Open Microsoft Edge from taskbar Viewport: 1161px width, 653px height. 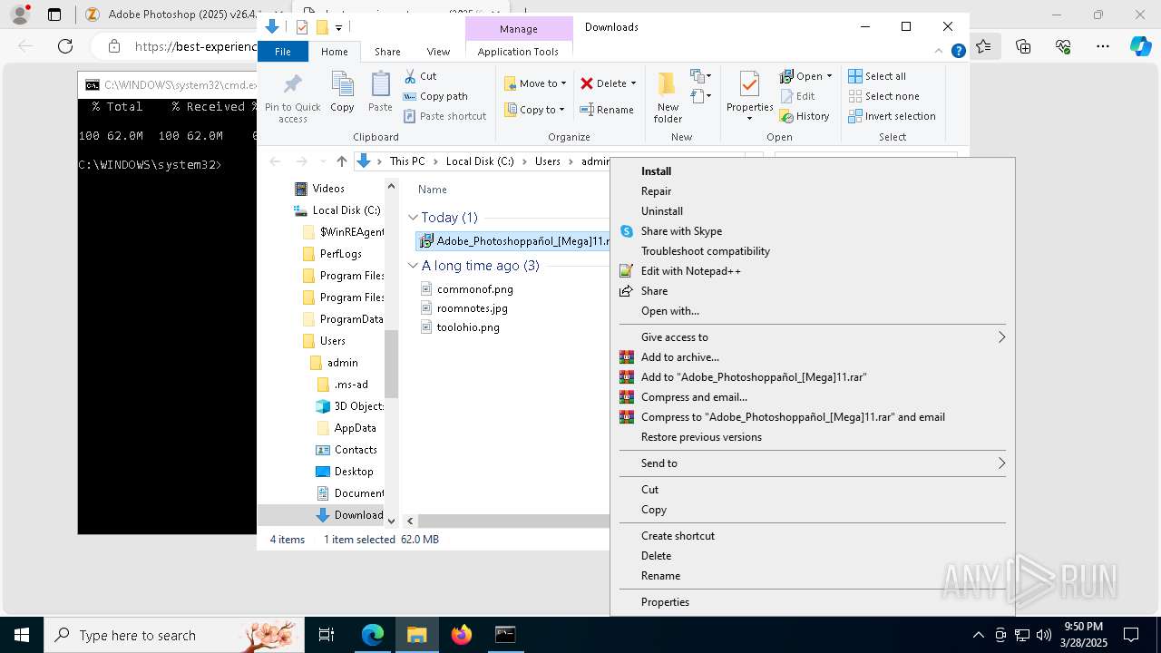click(373, 635)
